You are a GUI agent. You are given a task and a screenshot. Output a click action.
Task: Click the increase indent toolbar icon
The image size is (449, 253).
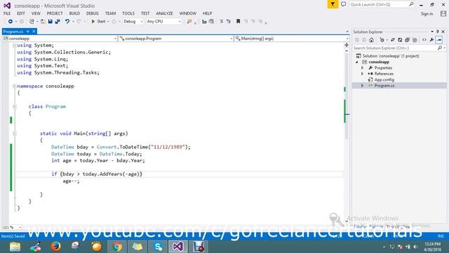(211, 22)
